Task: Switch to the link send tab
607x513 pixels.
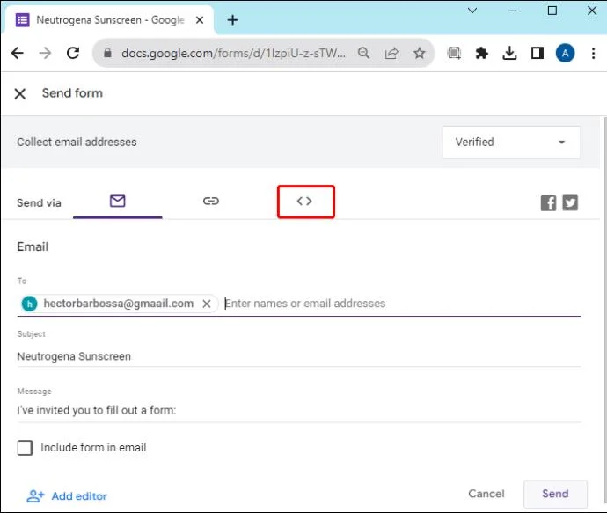Action: click(211, 201)
